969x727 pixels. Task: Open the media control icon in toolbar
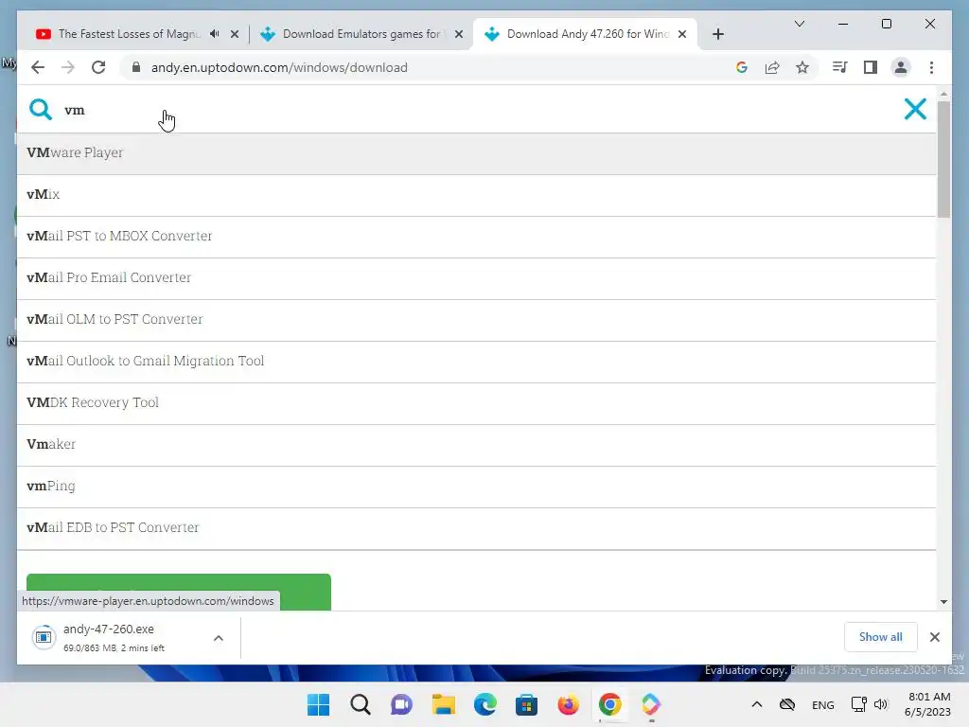click(839, 67)
